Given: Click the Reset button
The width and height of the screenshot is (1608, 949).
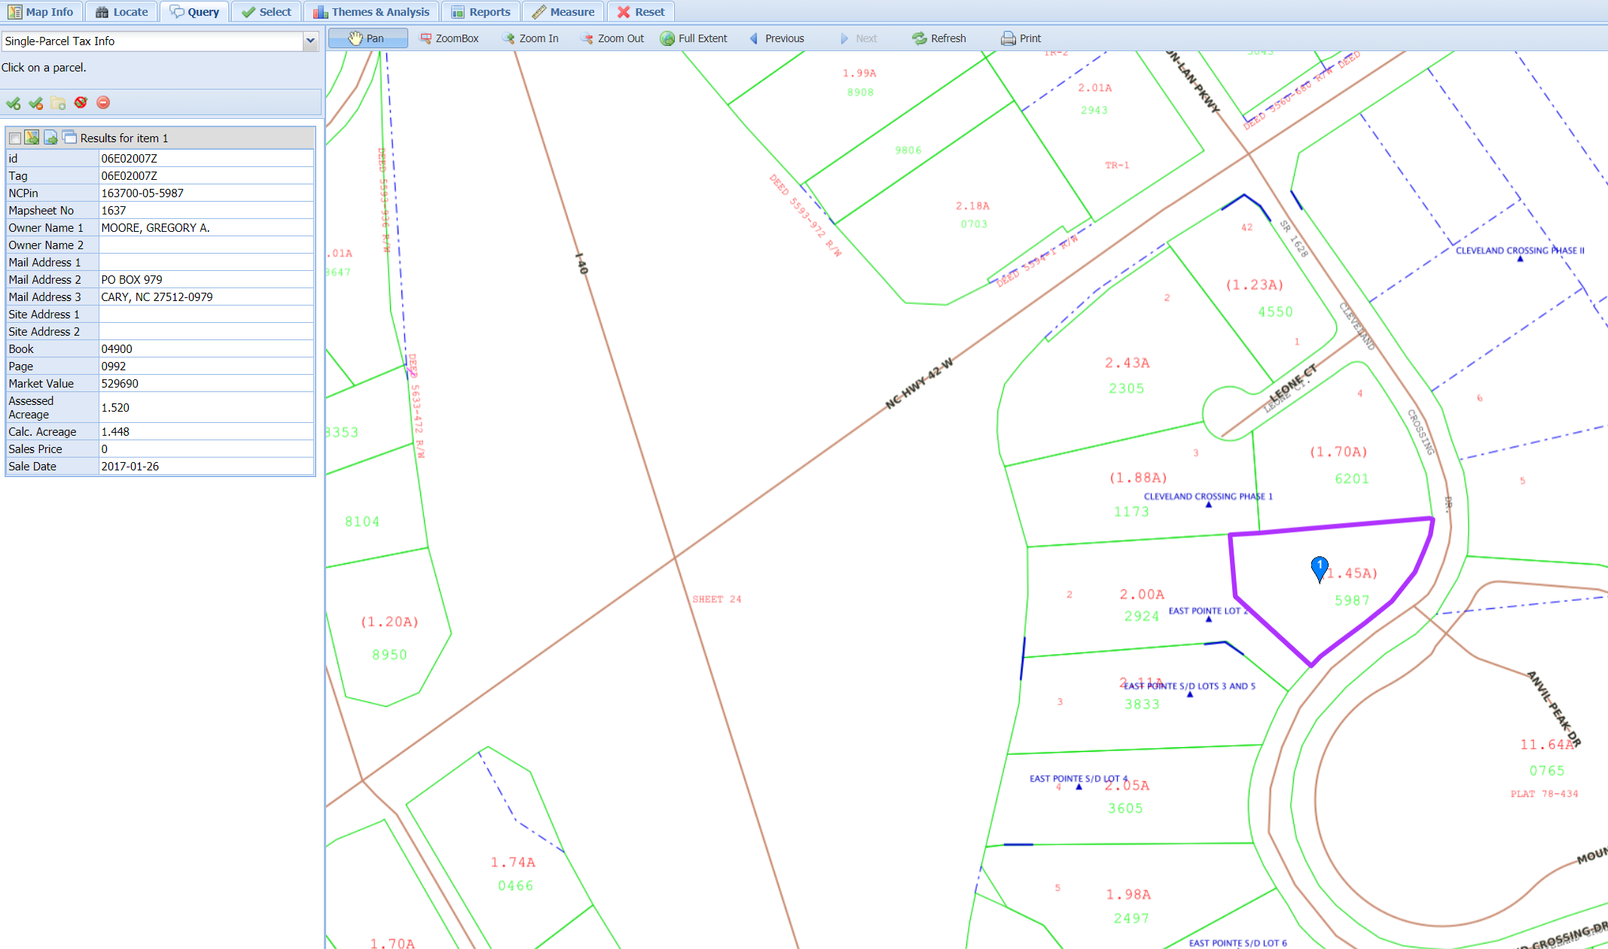Looking at the screenshot, I should [641, 12].
